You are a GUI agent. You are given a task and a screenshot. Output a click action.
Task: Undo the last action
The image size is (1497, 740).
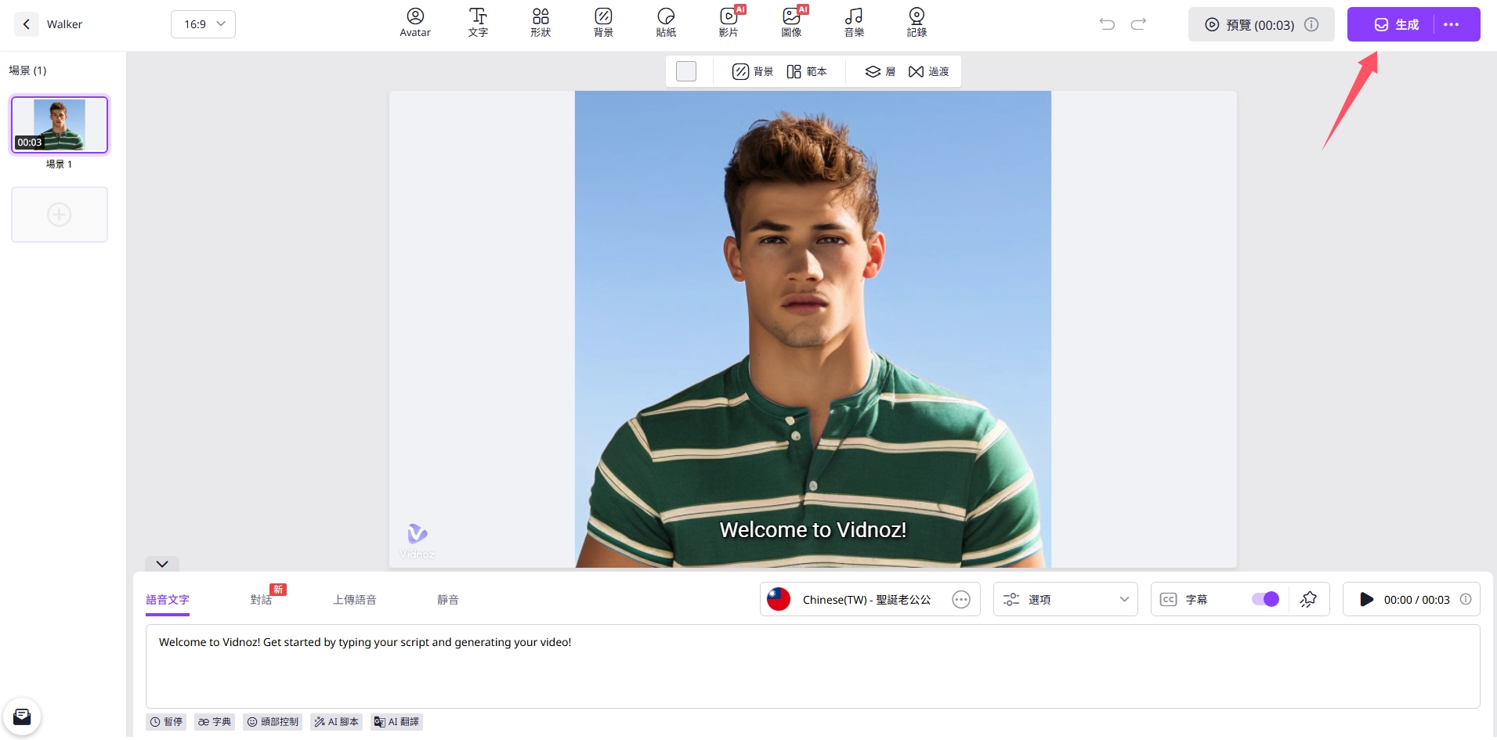pyautogui.click(x=1107, y=24)
